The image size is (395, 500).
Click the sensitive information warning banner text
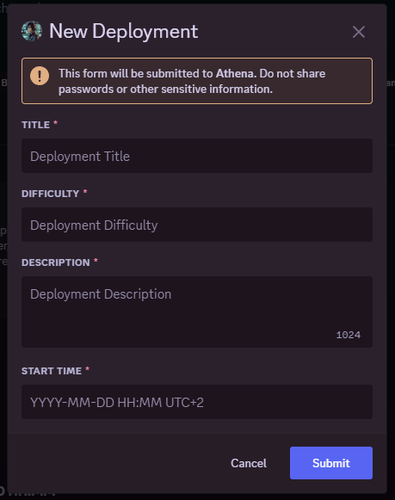pyautogui.click(x=192, y=81)
